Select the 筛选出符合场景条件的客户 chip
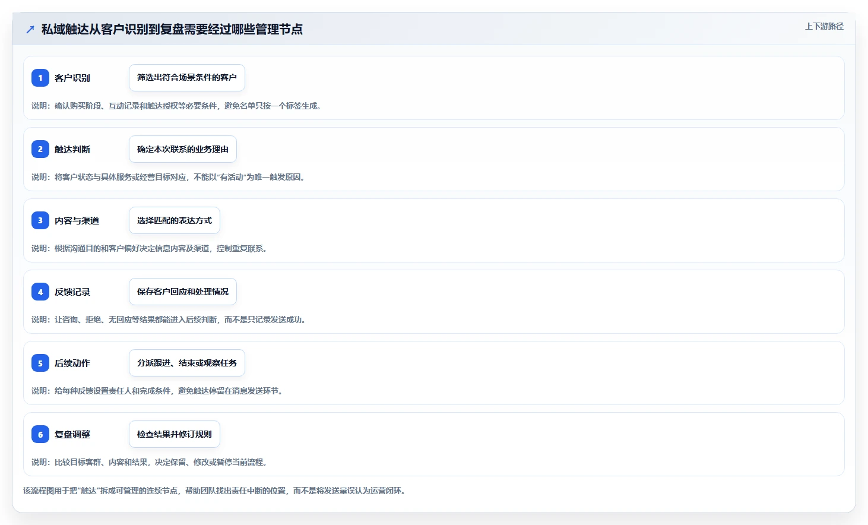Screen dimensions: 868x525 tap(187, 78)
